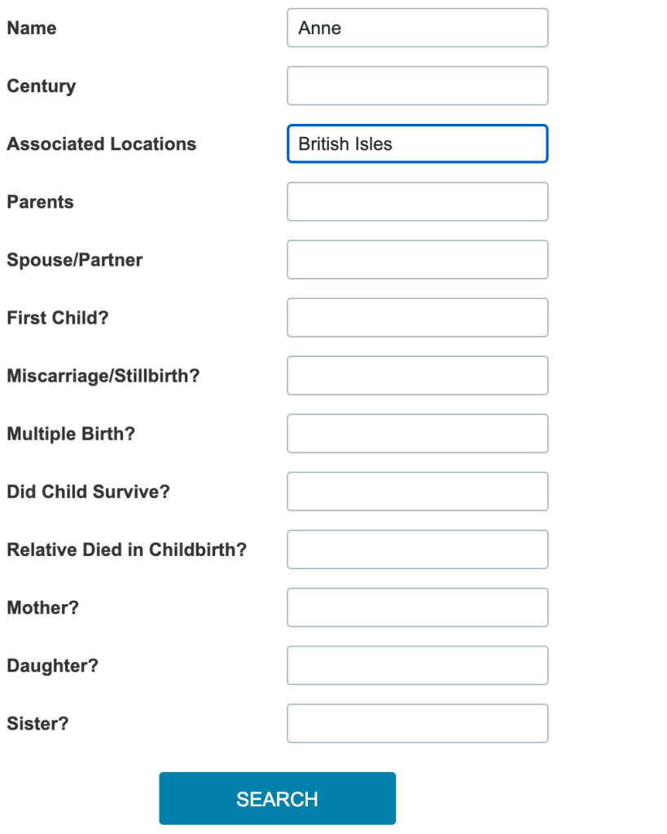The width and height of the screenshot is (667, 834).
Task: Click into the Sister? input box
Action: click(417, 722)
